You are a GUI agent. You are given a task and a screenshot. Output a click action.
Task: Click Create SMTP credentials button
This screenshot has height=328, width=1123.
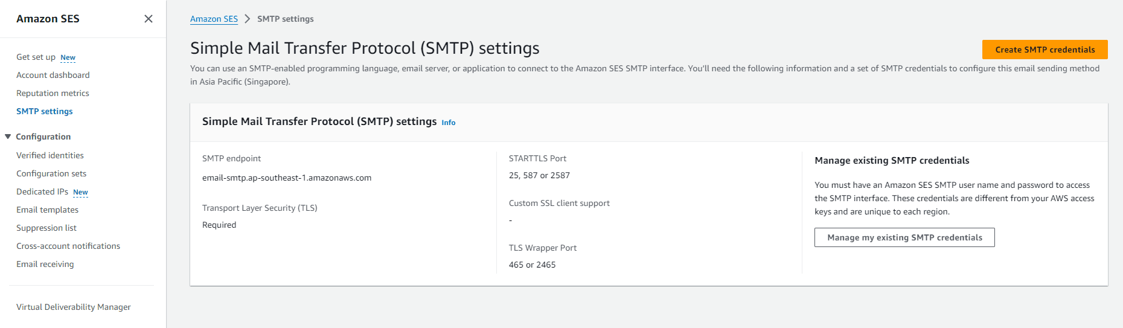pyautogui.click(x=1045, y=50)
